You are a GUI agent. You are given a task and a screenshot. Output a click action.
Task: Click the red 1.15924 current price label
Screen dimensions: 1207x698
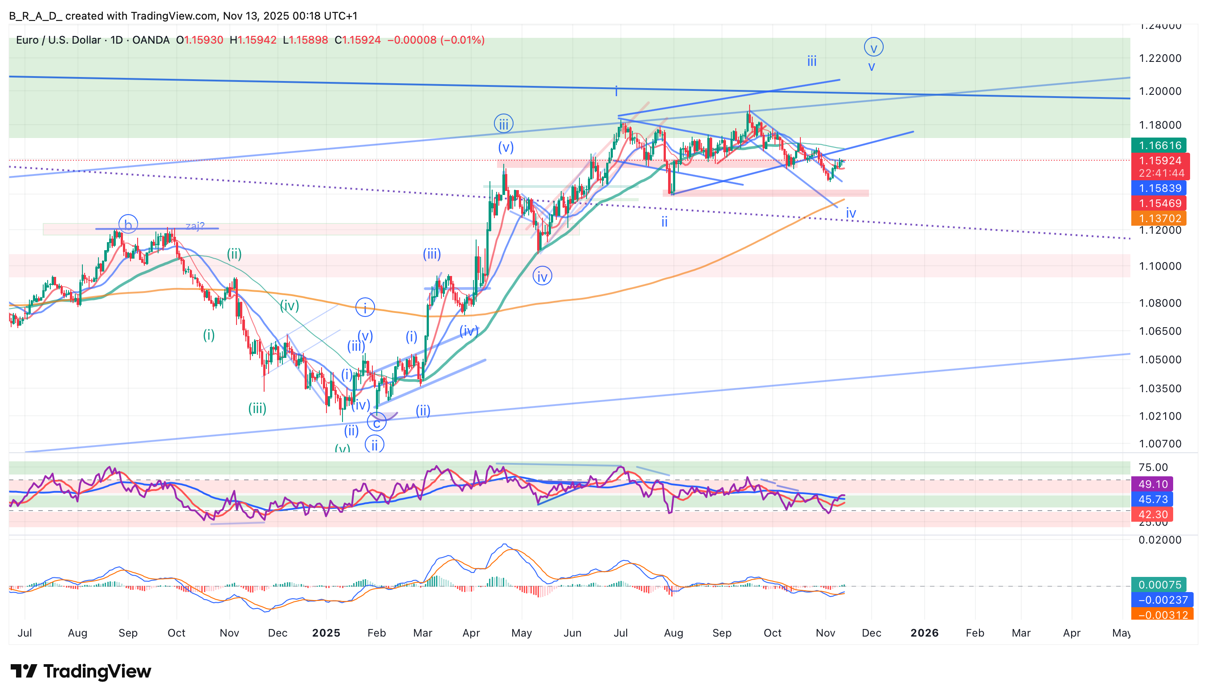1160,160
